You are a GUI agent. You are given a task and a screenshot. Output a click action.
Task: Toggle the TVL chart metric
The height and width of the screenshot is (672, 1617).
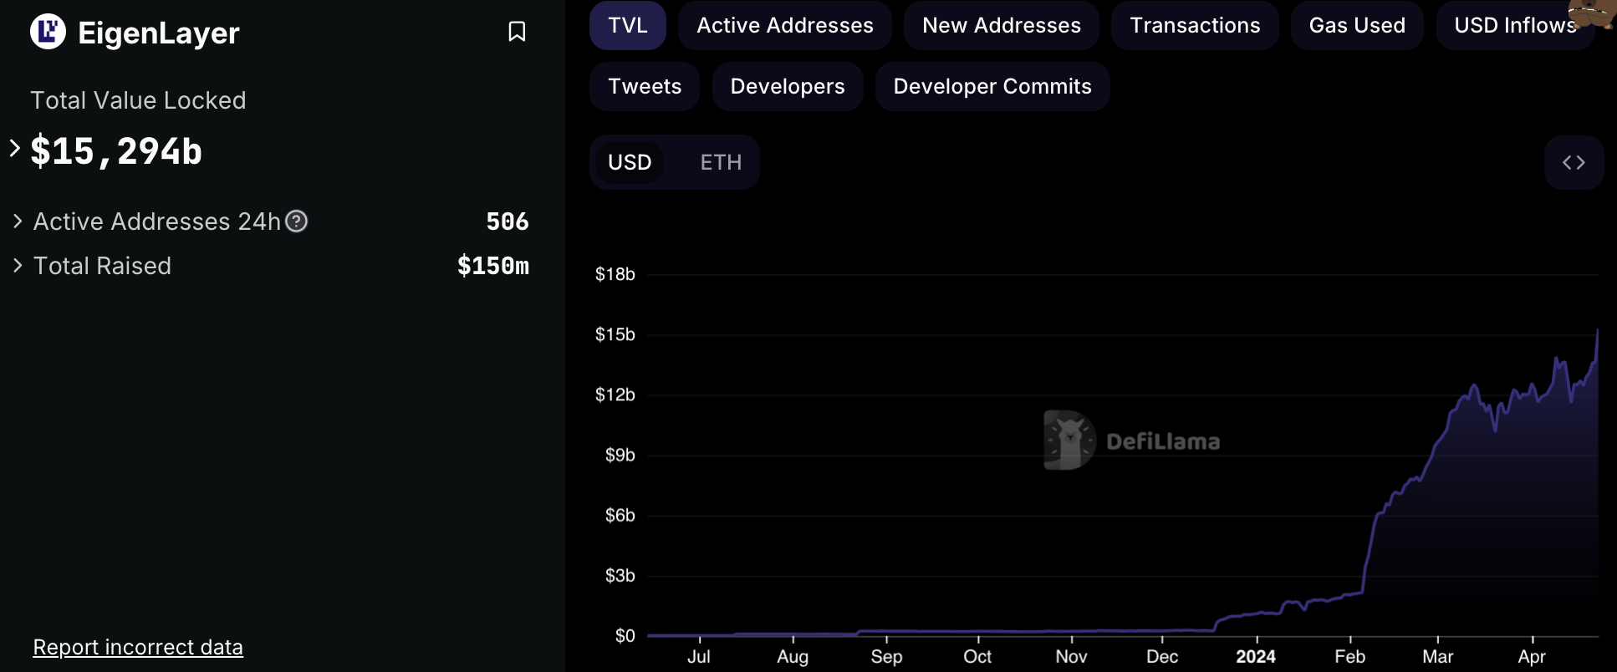click(627, 26)
